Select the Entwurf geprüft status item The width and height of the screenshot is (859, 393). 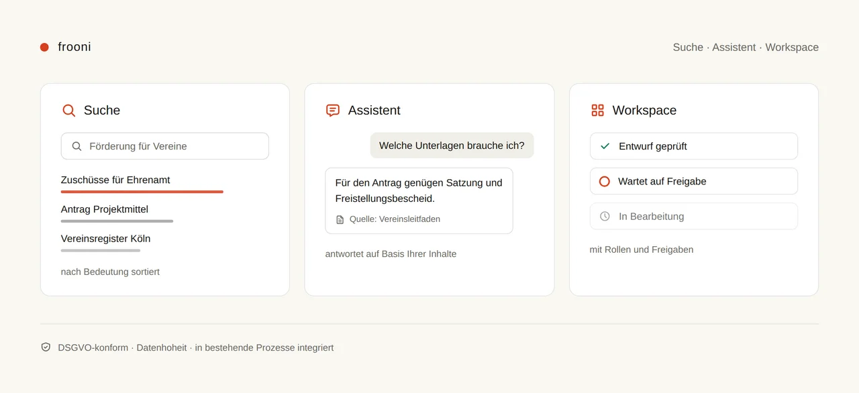point(694,146)
